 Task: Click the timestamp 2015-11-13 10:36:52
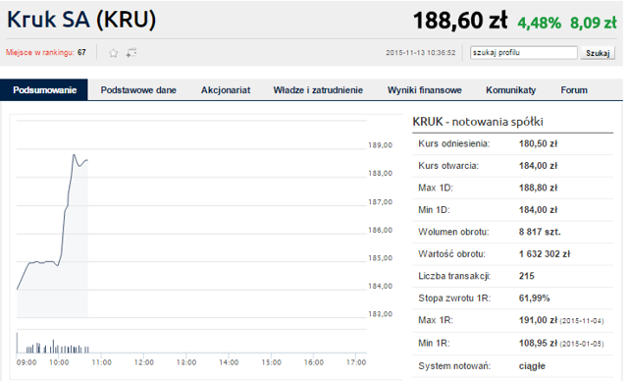421,52
